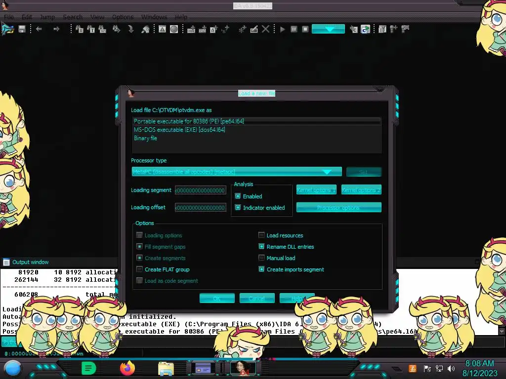Select MS-DOS executable (EXE) [dos64.l64] loader

(x=256, y=130)
